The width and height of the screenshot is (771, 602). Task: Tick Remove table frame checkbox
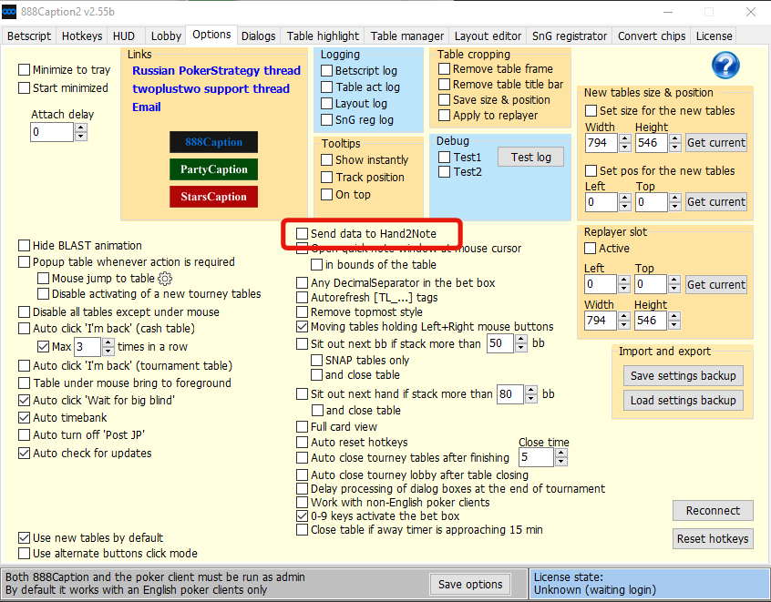[x=444, y=69]
